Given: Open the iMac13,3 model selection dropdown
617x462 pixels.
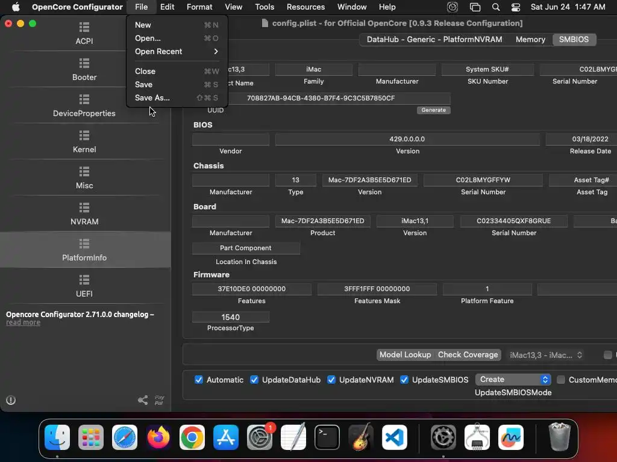Looking at the screenshot, I should [x=546, y=355].
